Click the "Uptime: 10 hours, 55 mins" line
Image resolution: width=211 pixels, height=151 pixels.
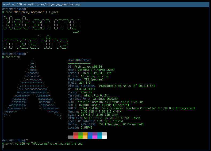88,76
